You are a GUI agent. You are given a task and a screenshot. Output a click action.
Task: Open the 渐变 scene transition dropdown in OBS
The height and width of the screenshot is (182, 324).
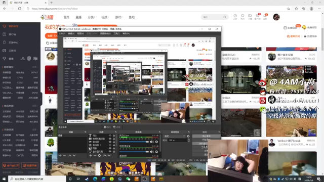click(x=175, y=136)
